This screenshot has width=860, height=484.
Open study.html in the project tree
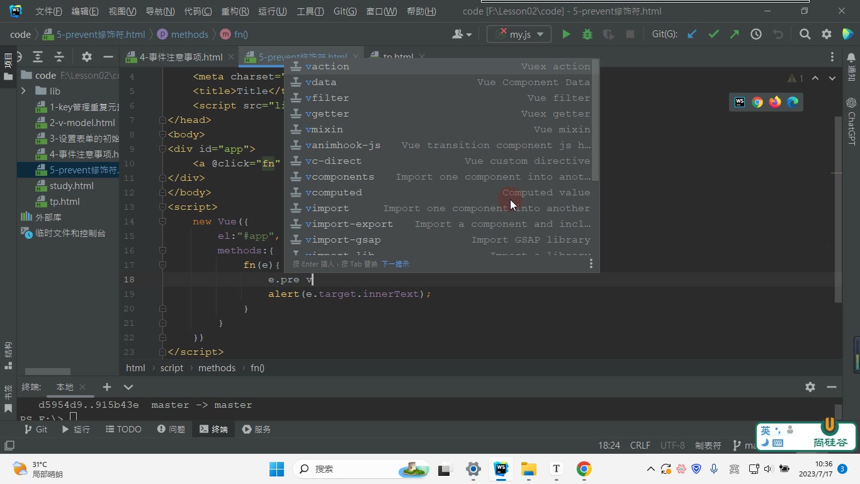click(71, 186)
